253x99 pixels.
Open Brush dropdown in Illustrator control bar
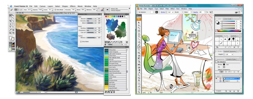[x=182, y=12]
